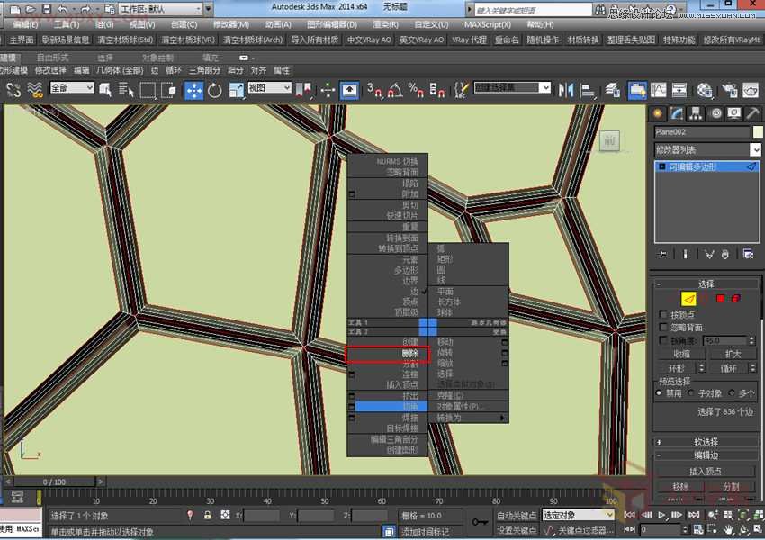
Task: Open the 全部 selection filter dropdown
Action: pyautogui.click(x=72, y=88)
